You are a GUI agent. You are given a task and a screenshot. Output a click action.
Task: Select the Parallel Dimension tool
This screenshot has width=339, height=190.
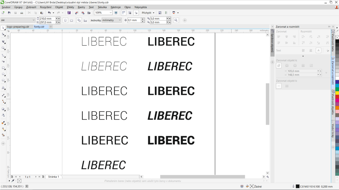pyautogui.click(x=3, y=95)
